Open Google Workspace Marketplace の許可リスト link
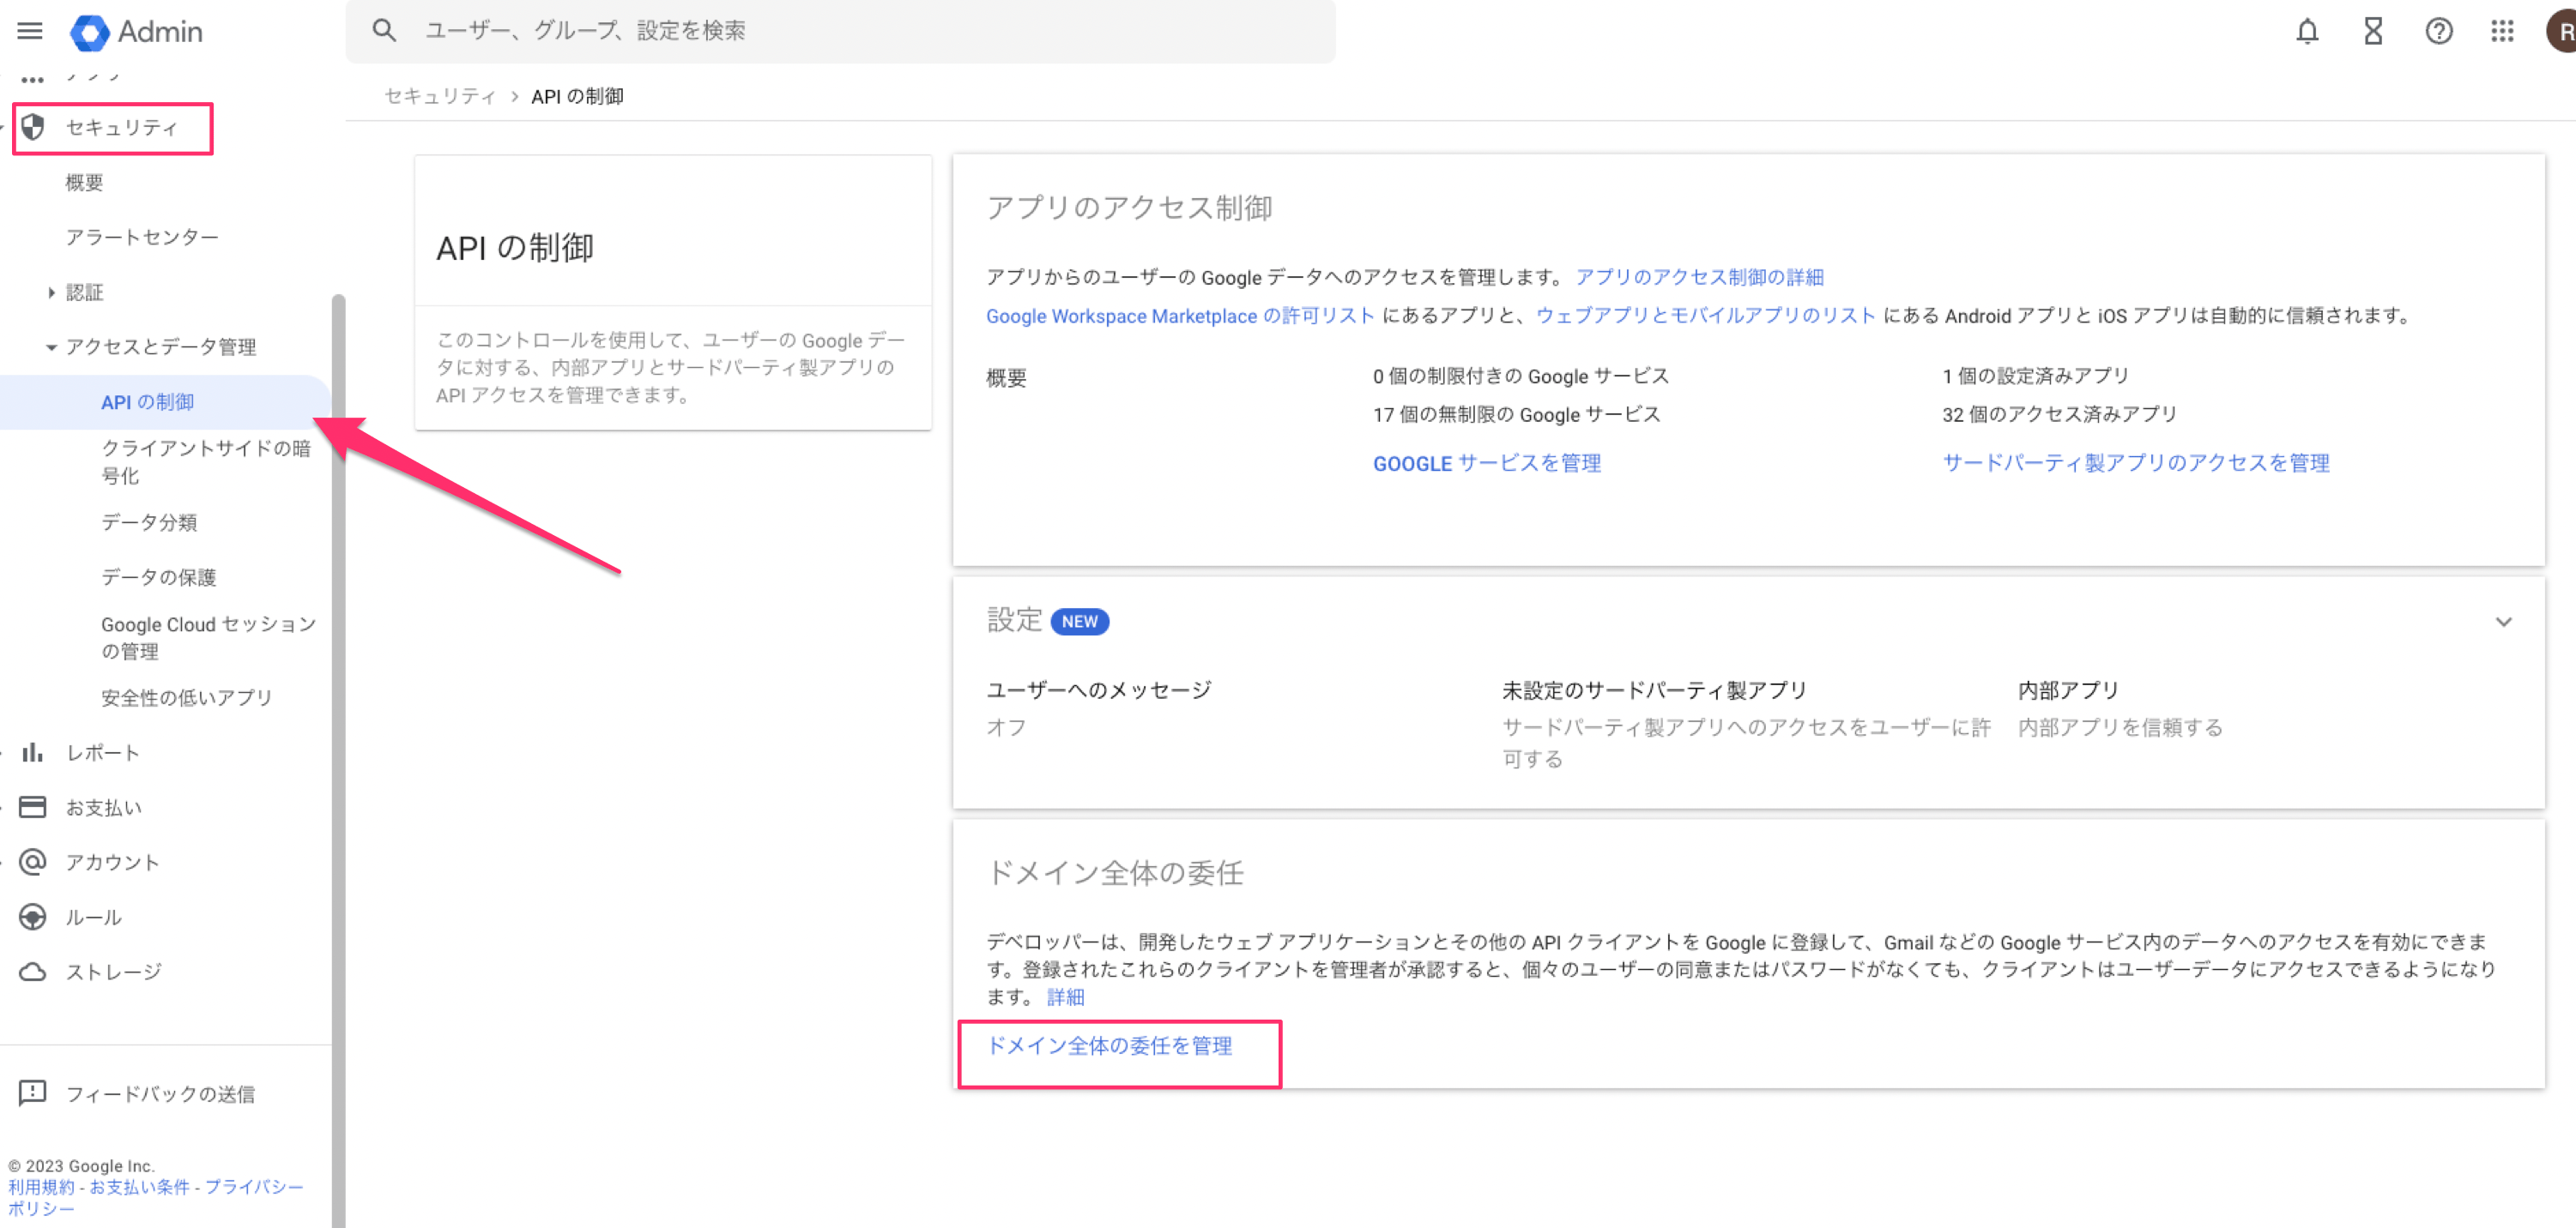 (x=1180, y=316)
